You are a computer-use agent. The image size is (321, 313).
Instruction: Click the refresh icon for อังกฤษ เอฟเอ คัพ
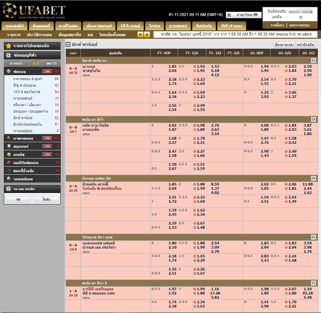tap(314, 178)
